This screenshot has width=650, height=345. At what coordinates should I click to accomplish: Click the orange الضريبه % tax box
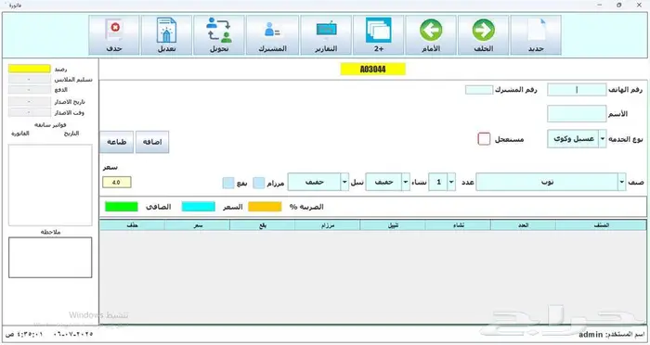tap(265, 207)
